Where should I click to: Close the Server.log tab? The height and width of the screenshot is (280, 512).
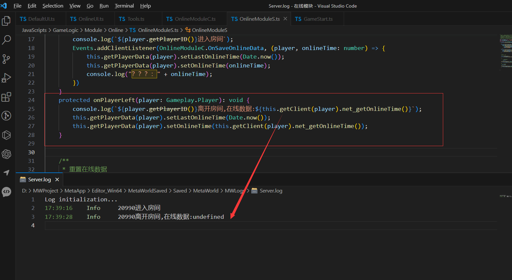[57, 179]
